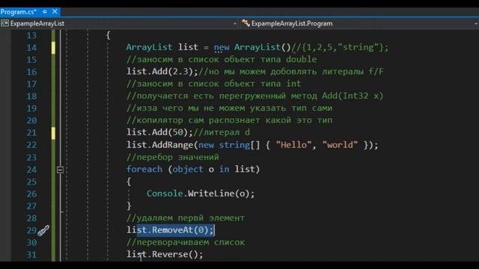Click the comment '//удаляем первй элемент'
The image size is (479, 269).
point(186,218)
